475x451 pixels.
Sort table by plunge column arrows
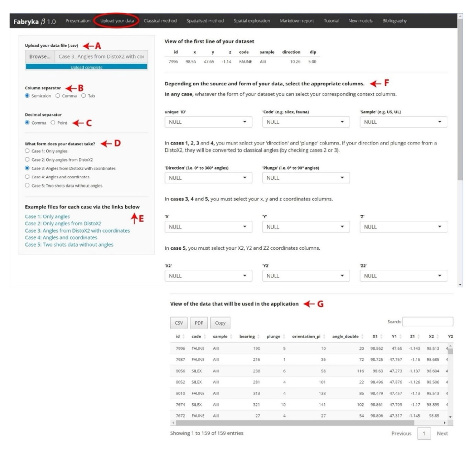(284, 336)
